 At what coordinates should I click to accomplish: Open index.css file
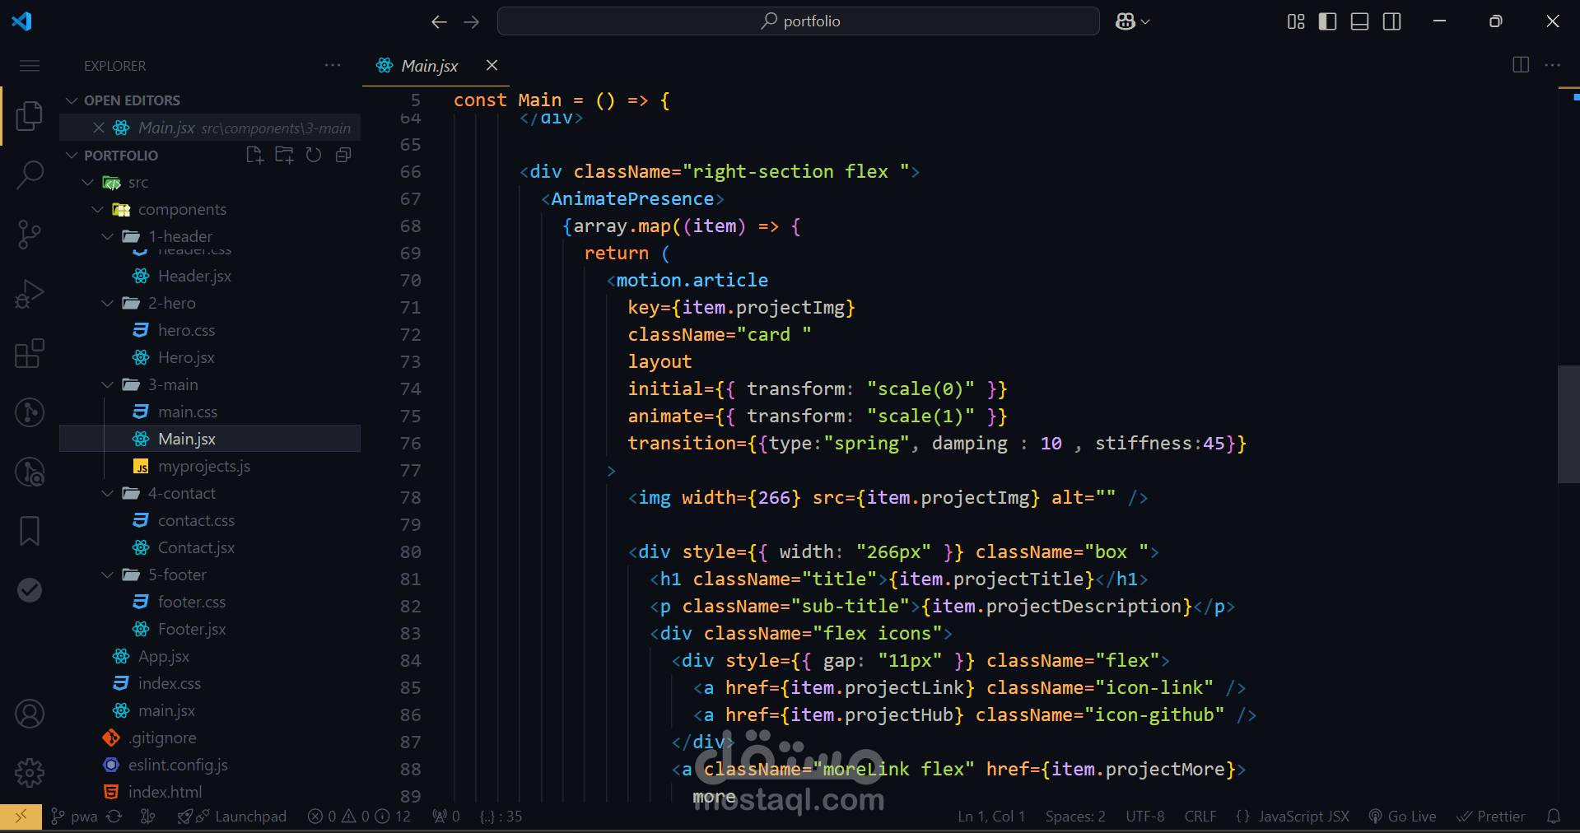pos(170,684)
